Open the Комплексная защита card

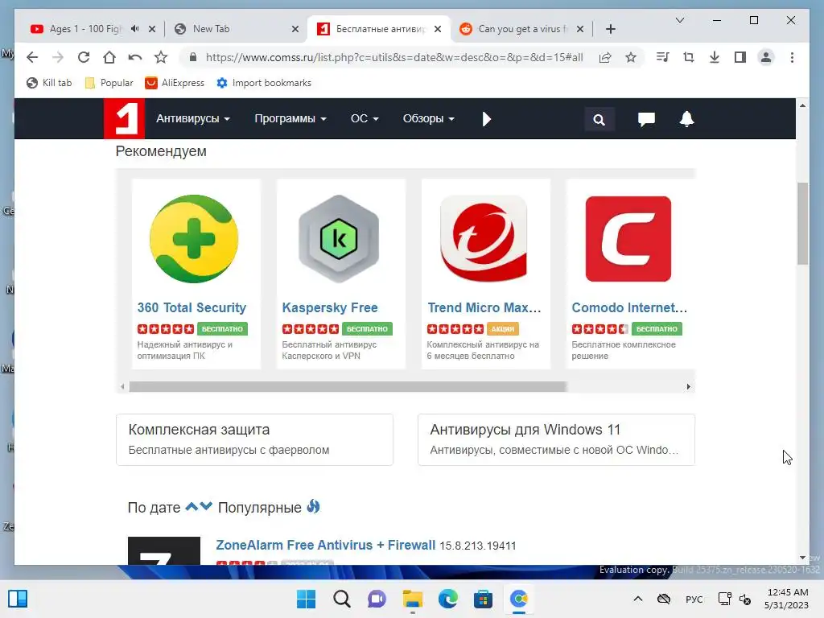(254, 439)
